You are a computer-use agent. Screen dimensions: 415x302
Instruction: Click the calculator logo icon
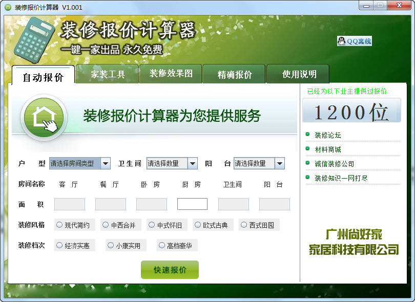click(x=34, y=37)
